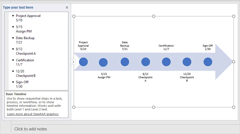
Task: Click 'Checkpoint B' line in the text pane
Action: coord(26,76)
